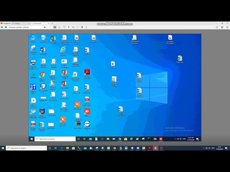Select Internet Explorer shortcut on remote desktop
Screen dimensions: 230x172
click(x=63, y=51)
